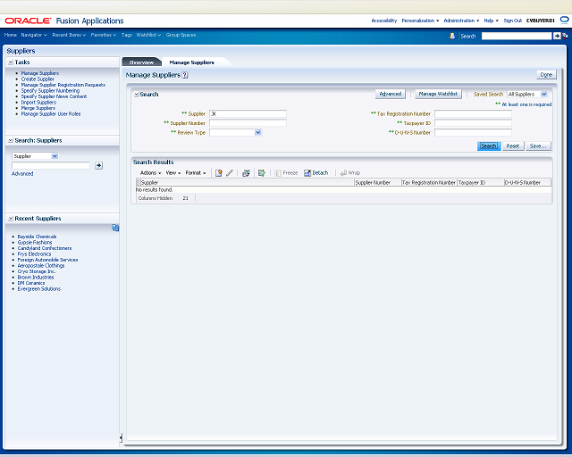Click the Sign Out link
Screen dimensions: 572x457
click(513, 21)
